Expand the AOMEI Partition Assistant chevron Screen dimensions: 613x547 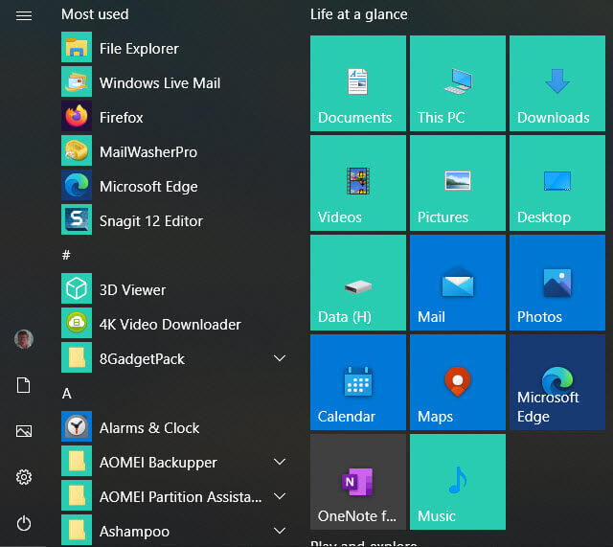280,496
